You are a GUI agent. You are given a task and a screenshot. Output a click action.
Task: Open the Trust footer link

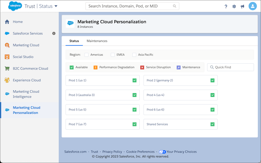[x=94, y=152]
